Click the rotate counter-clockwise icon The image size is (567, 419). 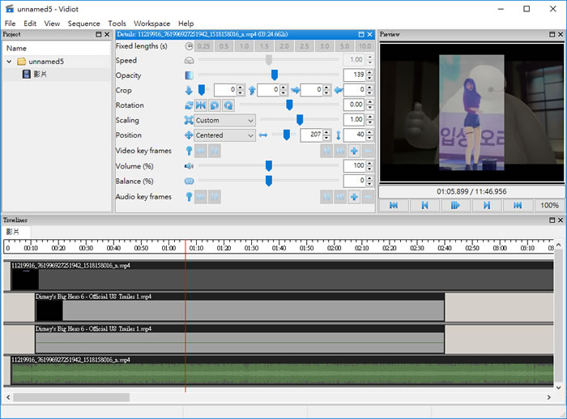coord(215,105)
